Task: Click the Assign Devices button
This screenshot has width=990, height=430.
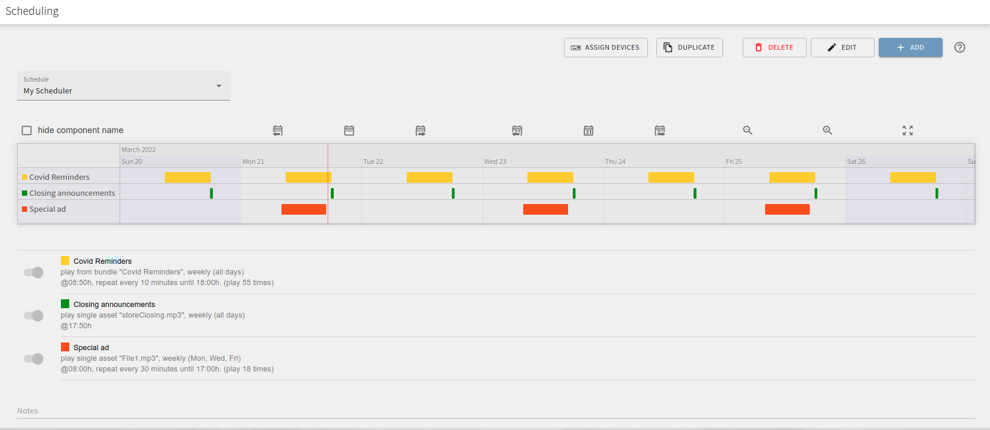Action: [x=605, y=47]
